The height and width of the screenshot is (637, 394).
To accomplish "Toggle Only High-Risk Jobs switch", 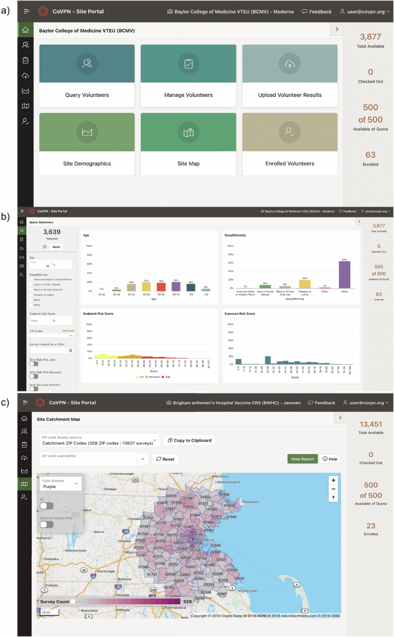I will pyautogui.click(x=34, y=364).
